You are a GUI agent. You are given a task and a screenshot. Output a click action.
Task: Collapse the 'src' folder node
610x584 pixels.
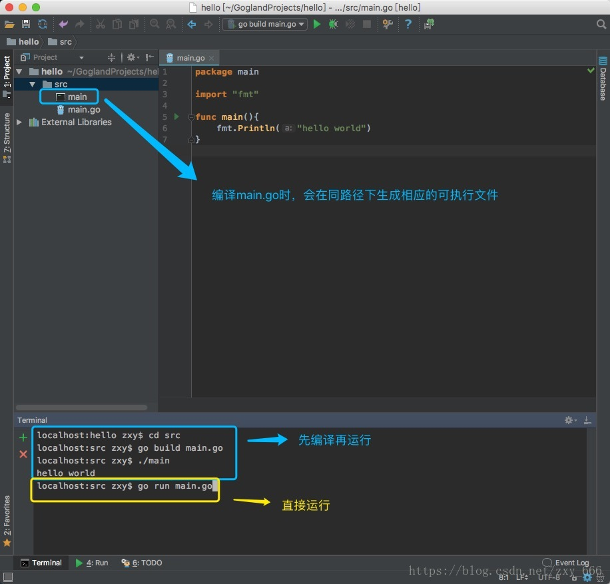point(32,85)
